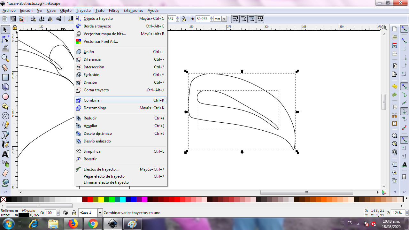Choose Simplificar menu entry
Image resolution: width=409 pixels, height=230 pixels.
(120, 151)
